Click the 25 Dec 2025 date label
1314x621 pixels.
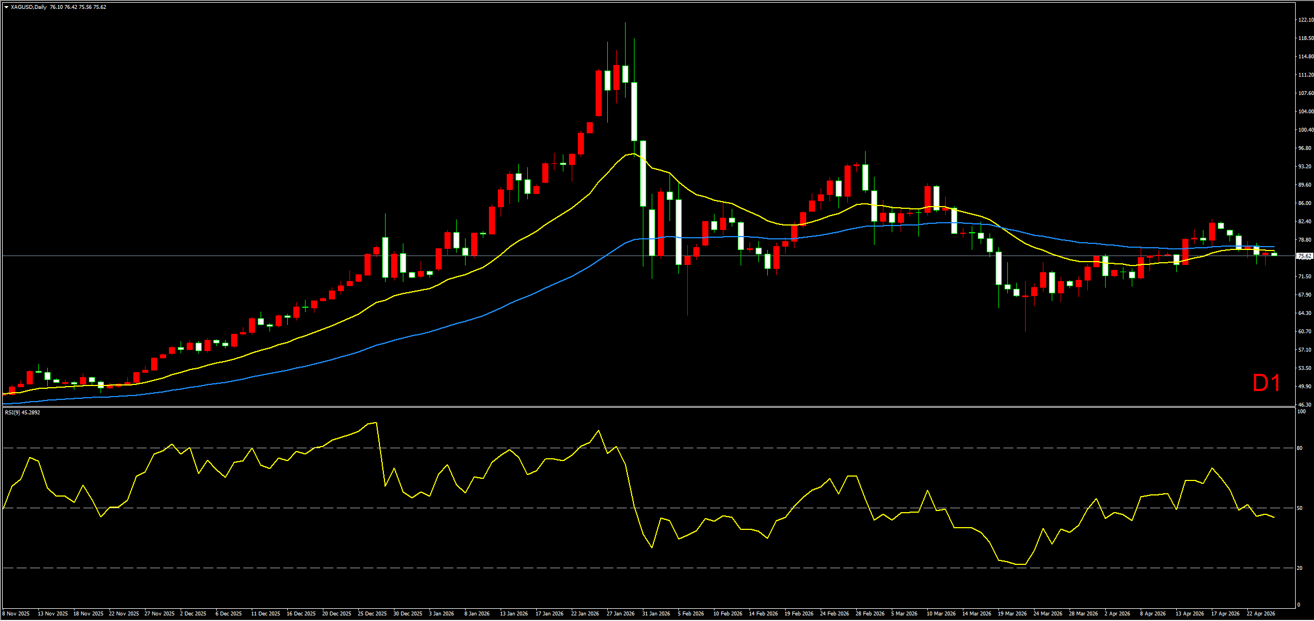372,614
